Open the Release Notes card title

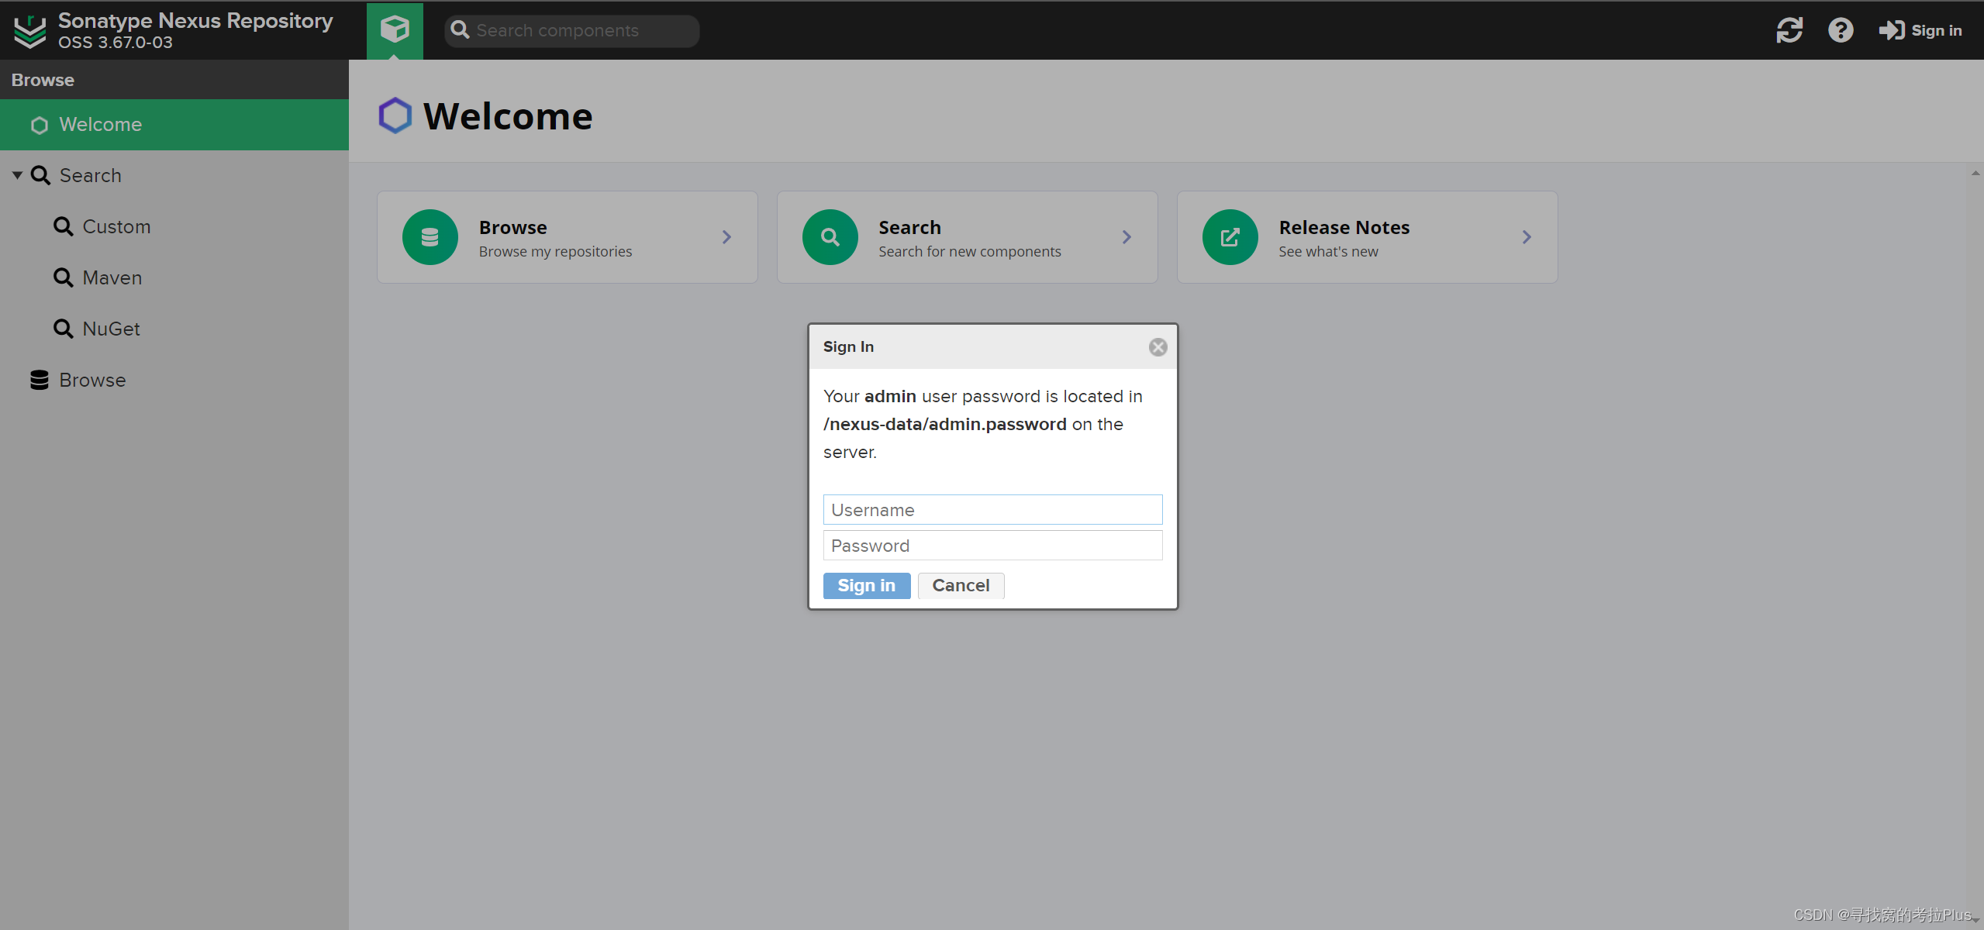click(x=1344, y=227)
